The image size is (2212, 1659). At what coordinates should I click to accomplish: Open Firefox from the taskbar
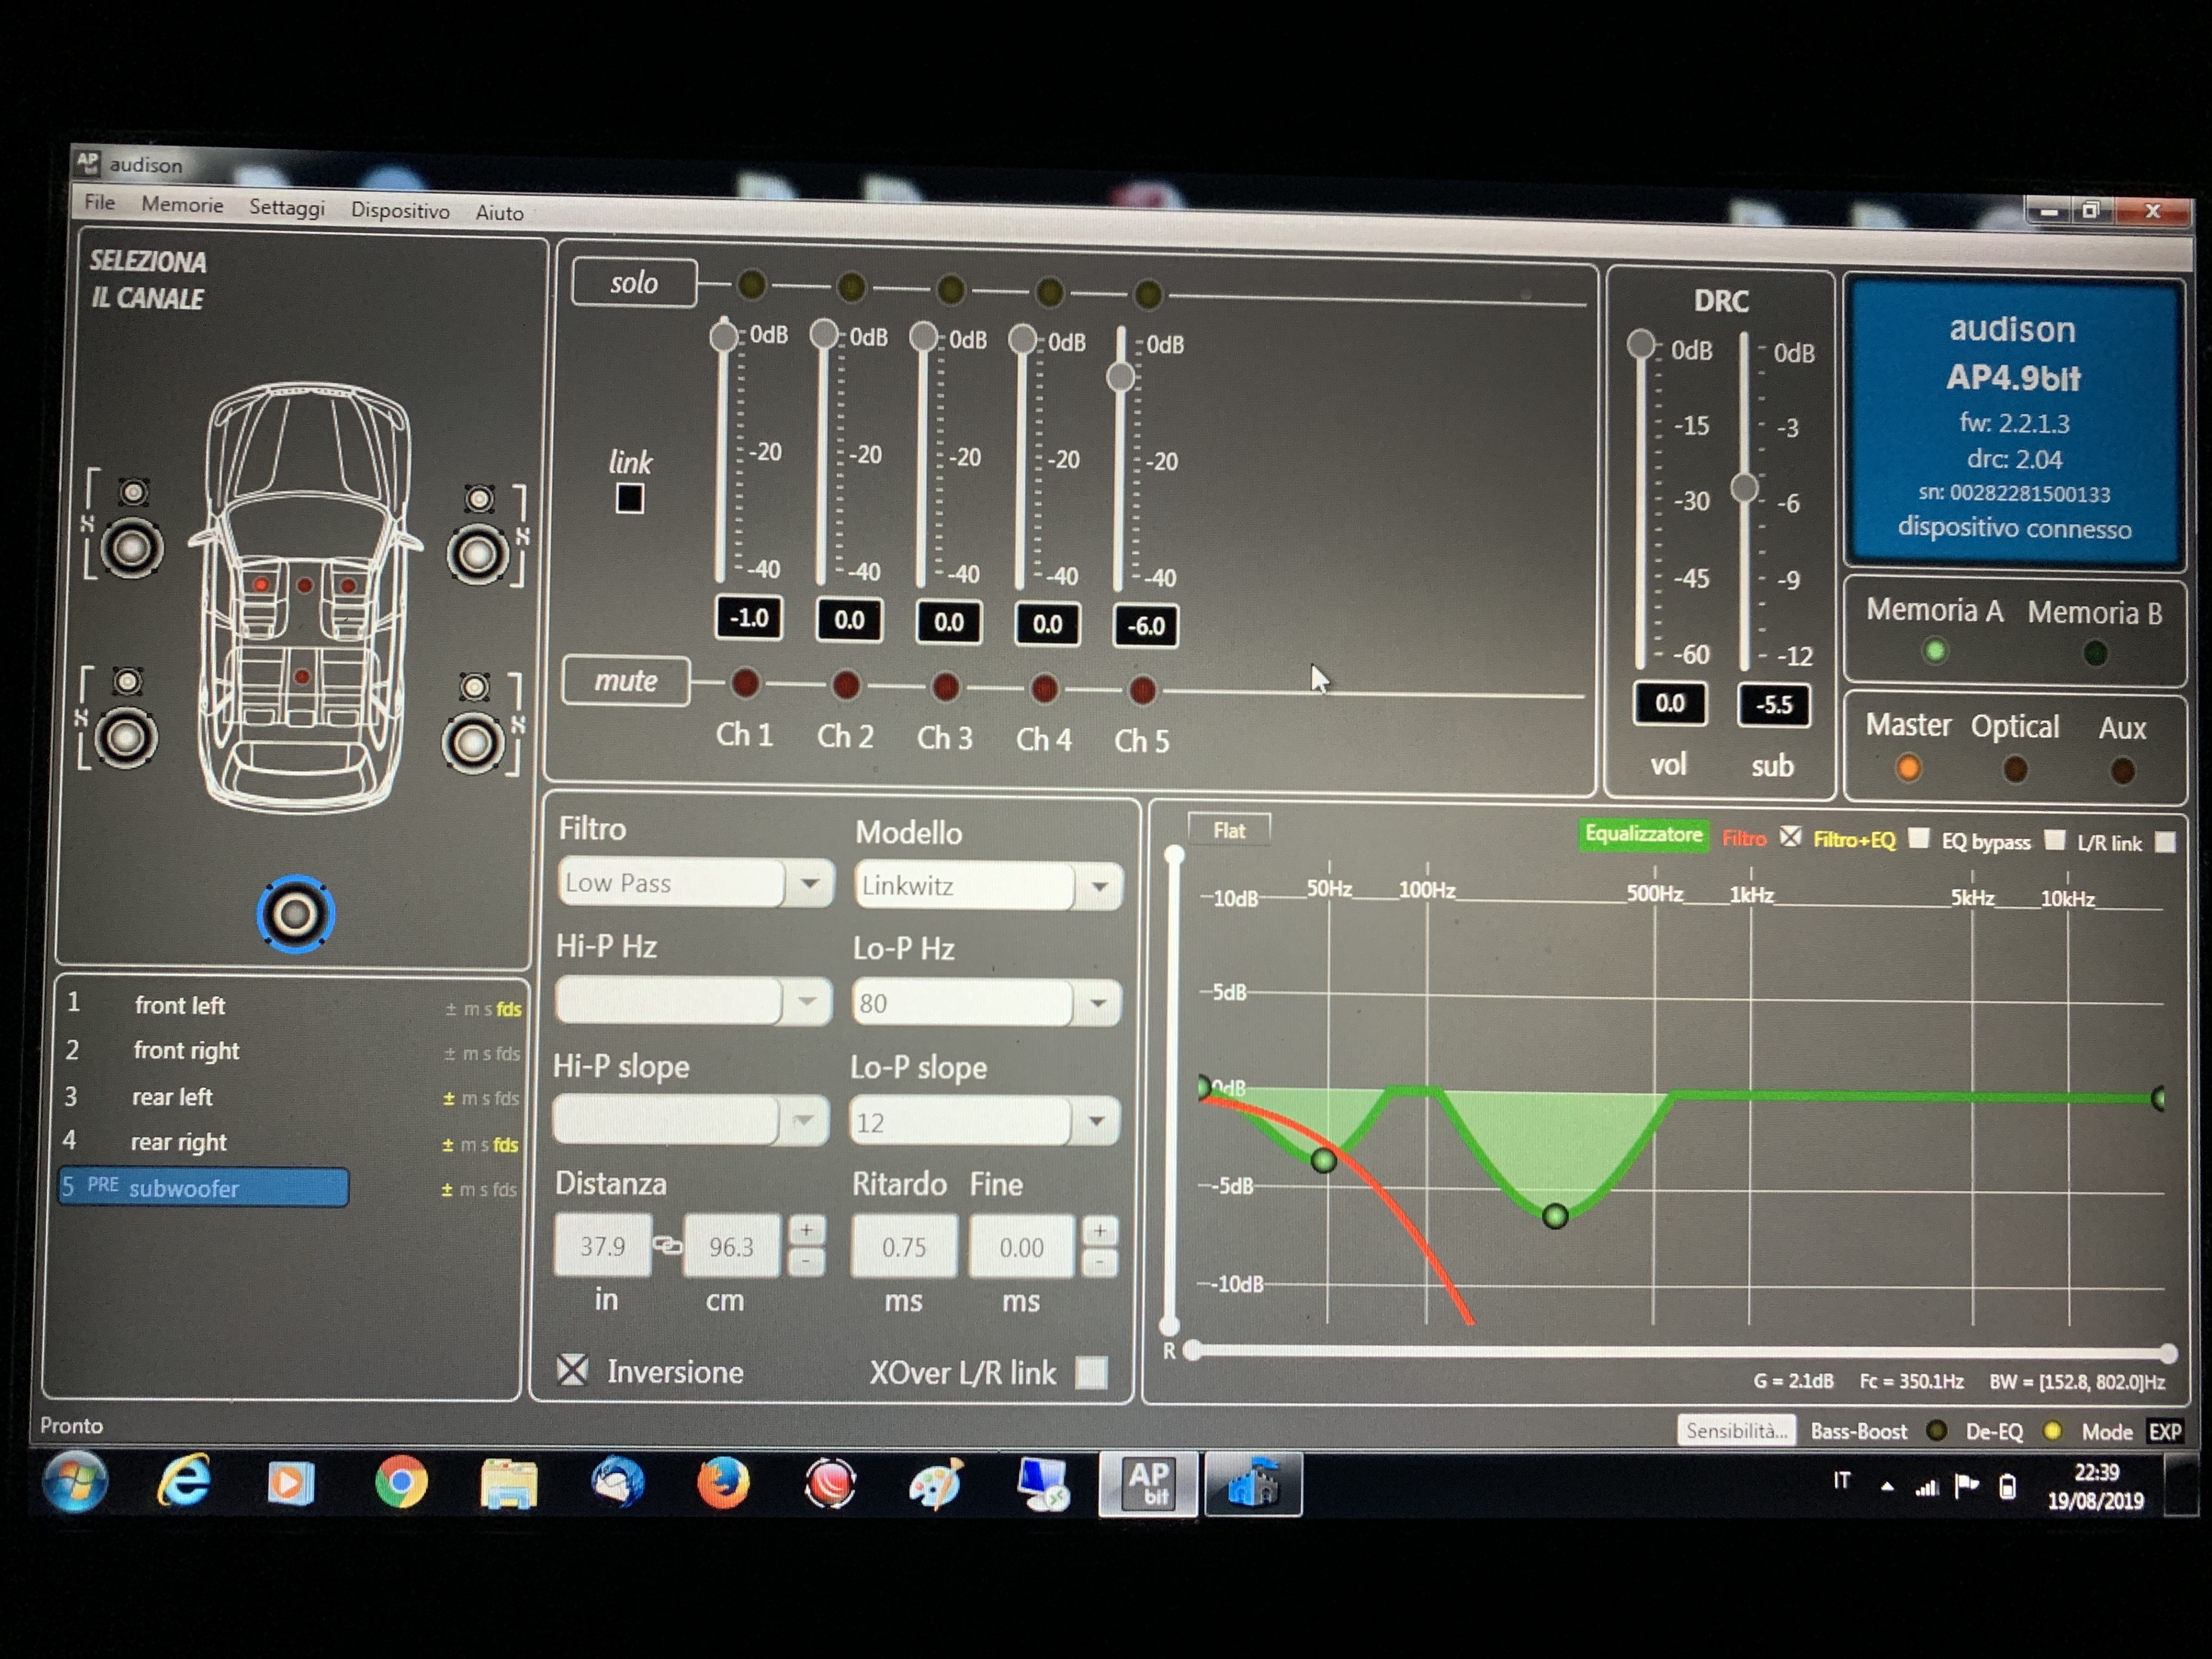[723, 1482]
